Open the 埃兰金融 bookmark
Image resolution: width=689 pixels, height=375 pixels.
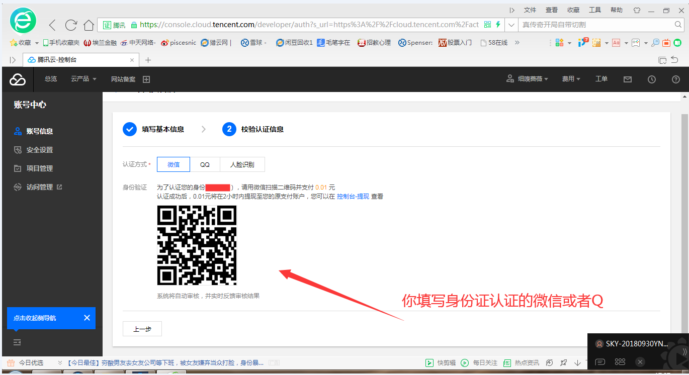(101, 43)
